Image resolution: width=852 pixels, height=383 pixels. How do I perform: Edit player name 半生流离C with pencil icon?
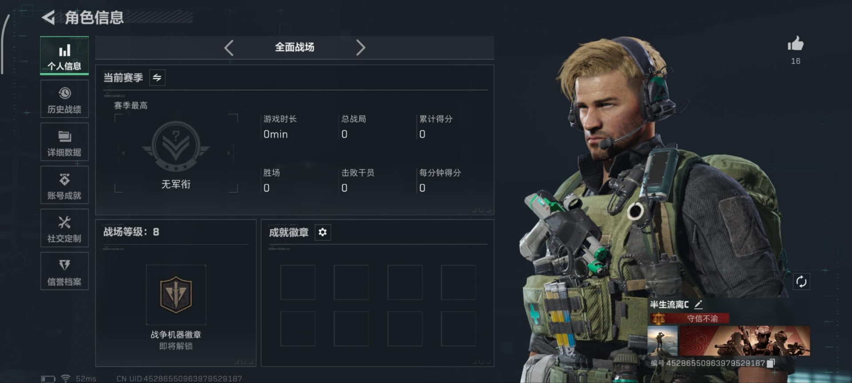click(698, 305)
